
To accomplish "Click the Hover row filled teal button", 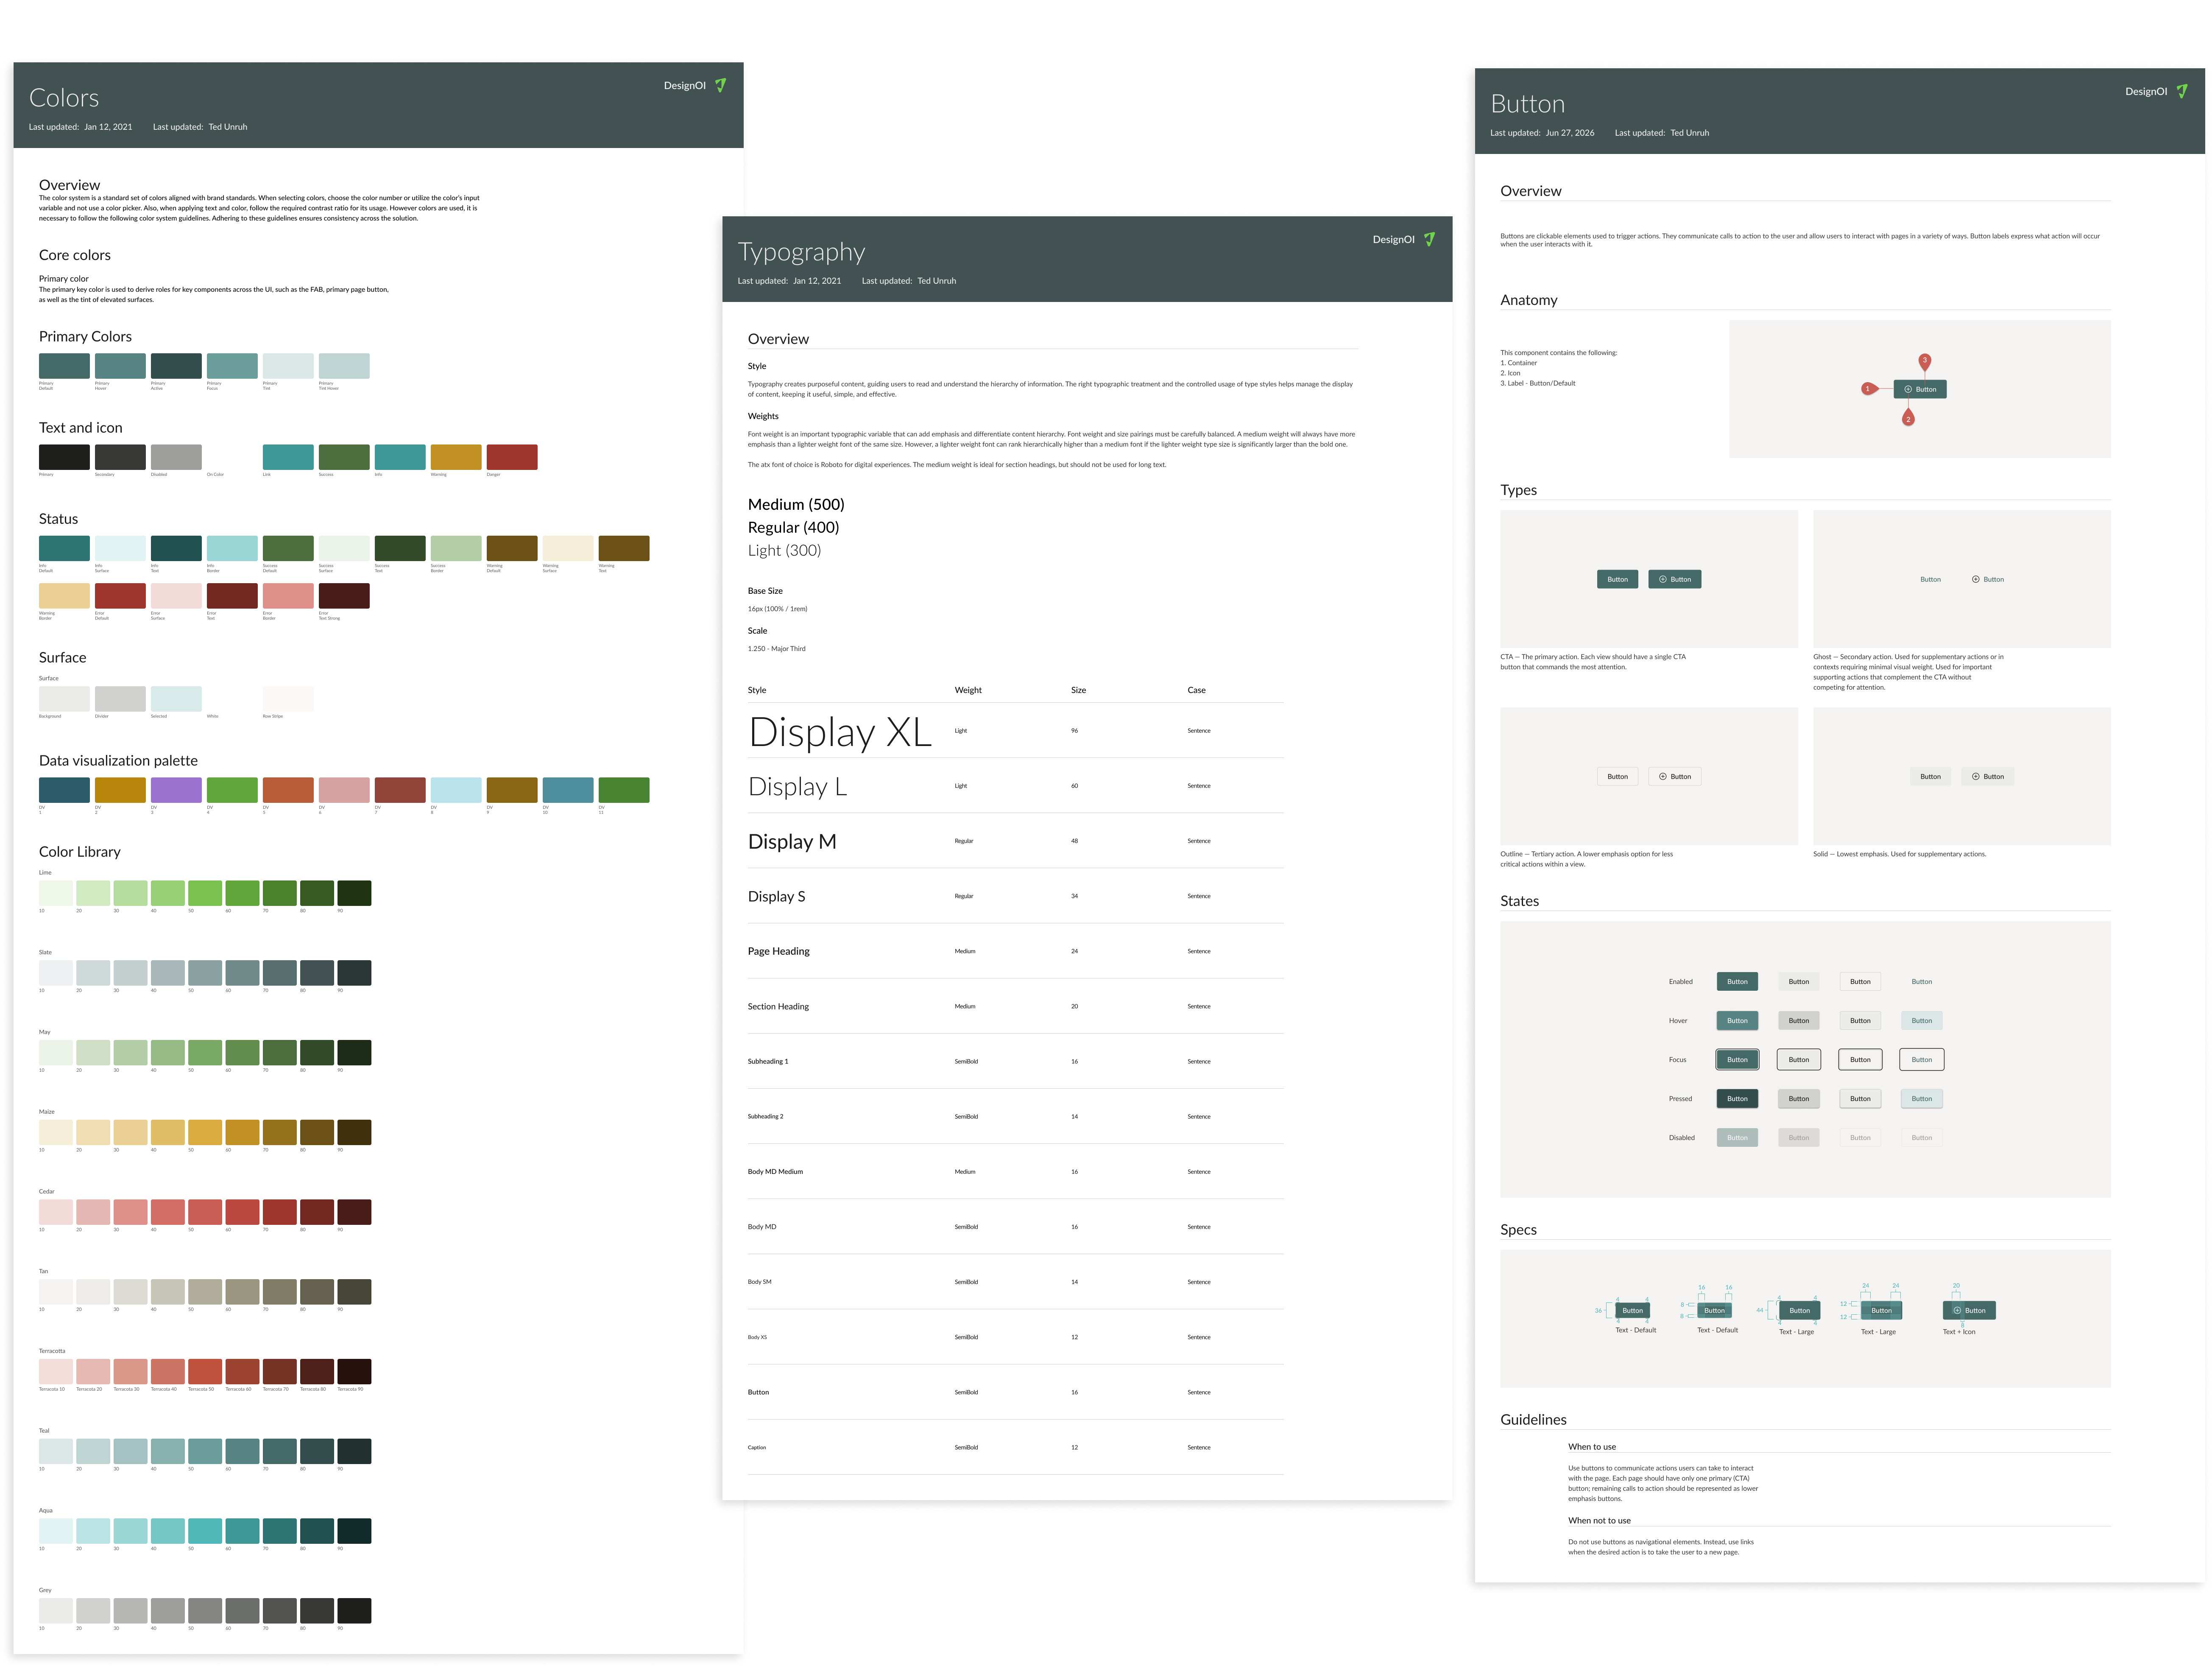I will (x=1737, y=1020).
